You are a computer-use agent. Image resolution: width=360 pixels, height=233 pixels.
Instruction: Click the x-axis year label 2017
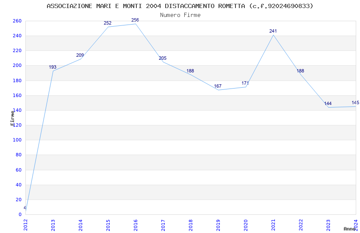point(163,225)
